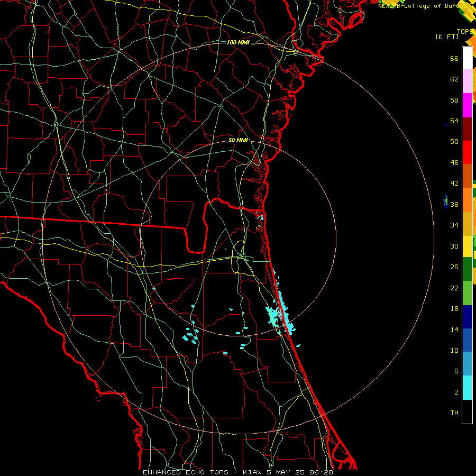Click the light green legend swatch
The width and height of the screenshot is (476, 476).
467,293
